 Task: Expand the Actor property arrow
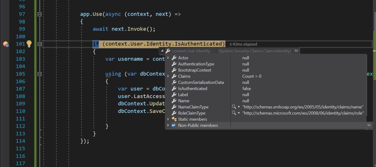pyautogui.click(x=168, y=58)
